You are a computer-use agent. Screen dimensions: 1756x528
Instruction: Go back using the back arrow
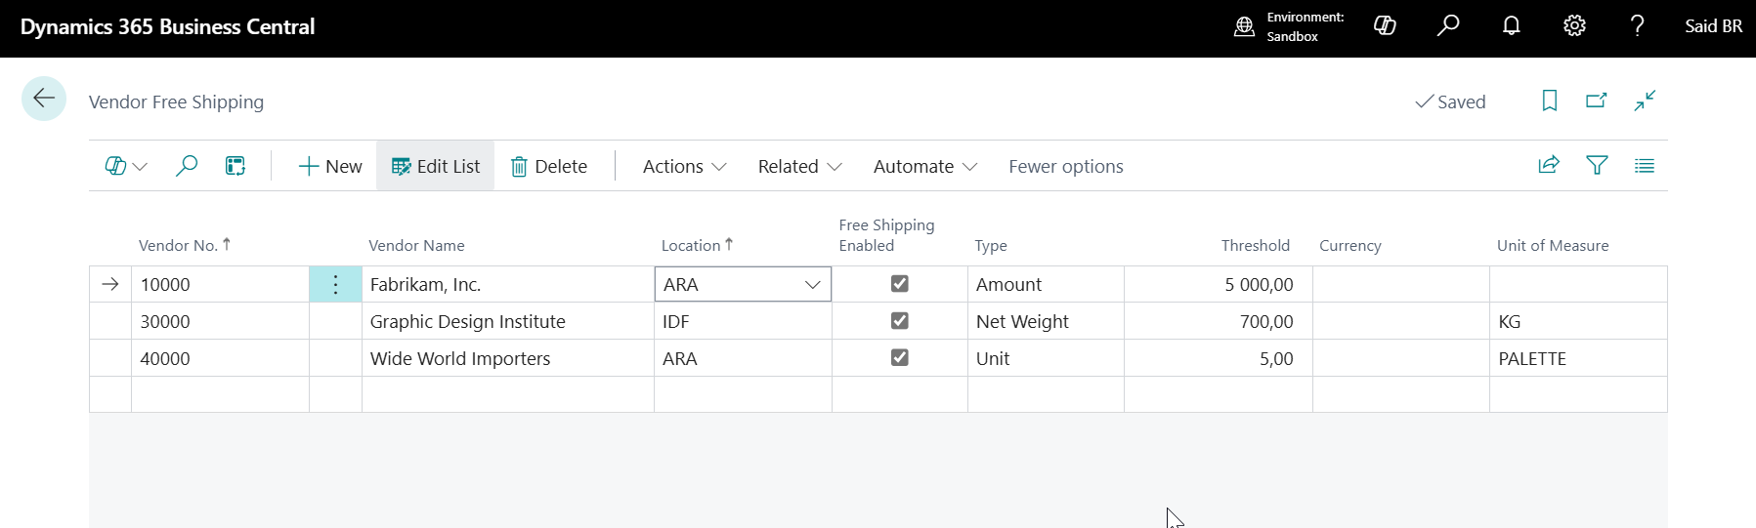click(44, 99)
